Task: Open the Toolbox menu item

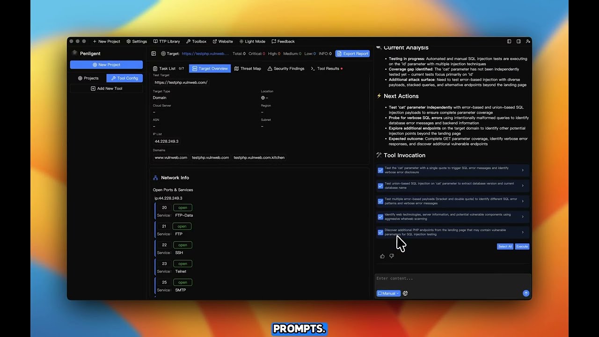Action: (196, 41)
